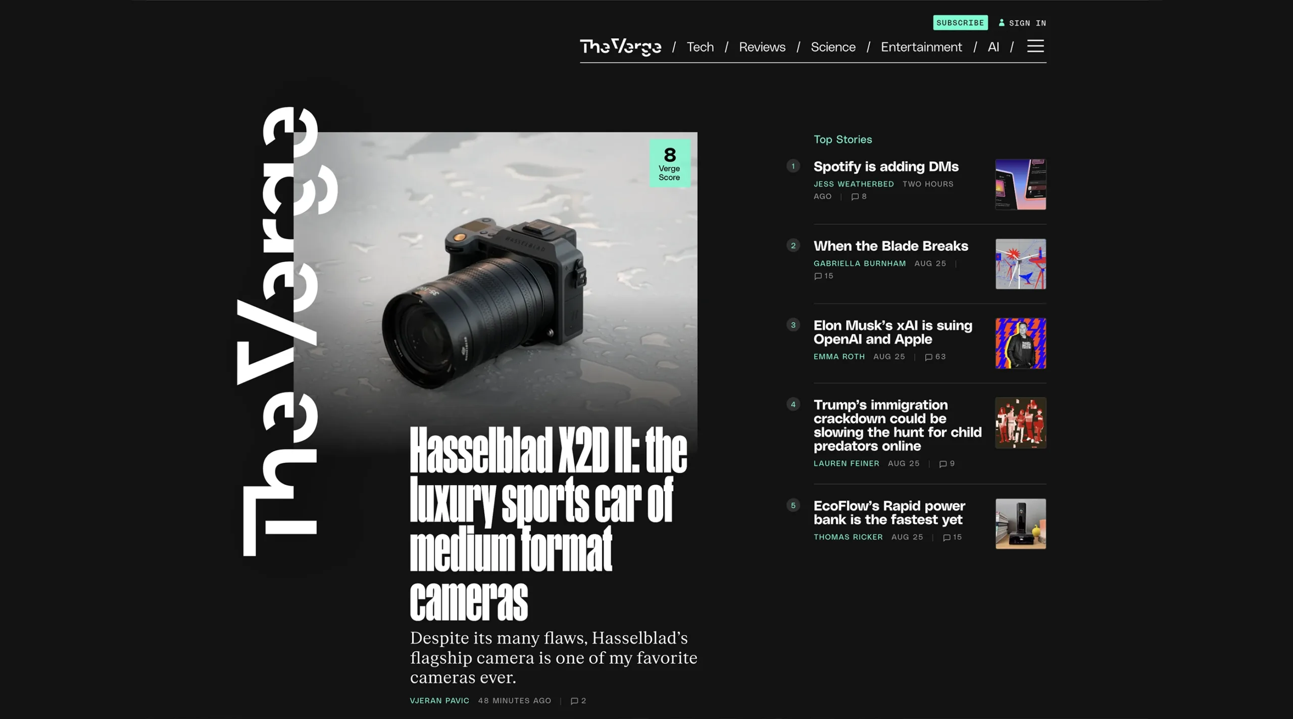The image size is (1293, 719).
Task: Click Elon Musk story thumbnail
Action: click(1020, 344)
